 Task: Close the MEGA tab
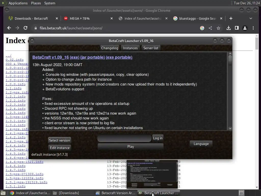point(112,18)
